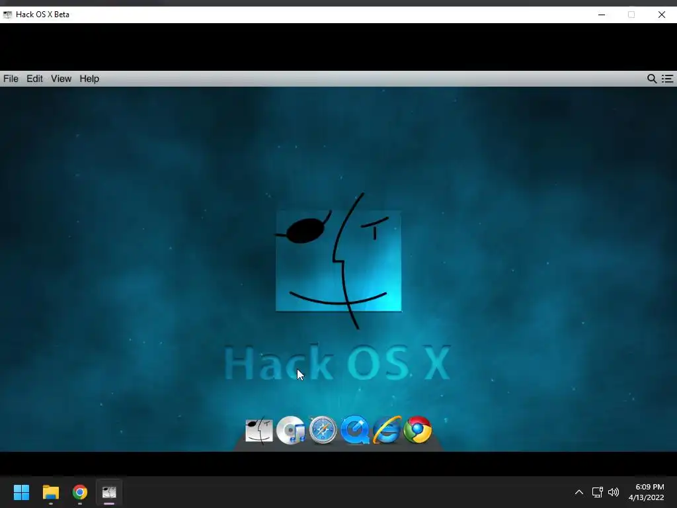Image resolution: width=677 pixels, height=508 pixels.
Task: Click the volume speaker tray icon
Action: (x=614, y=492)
